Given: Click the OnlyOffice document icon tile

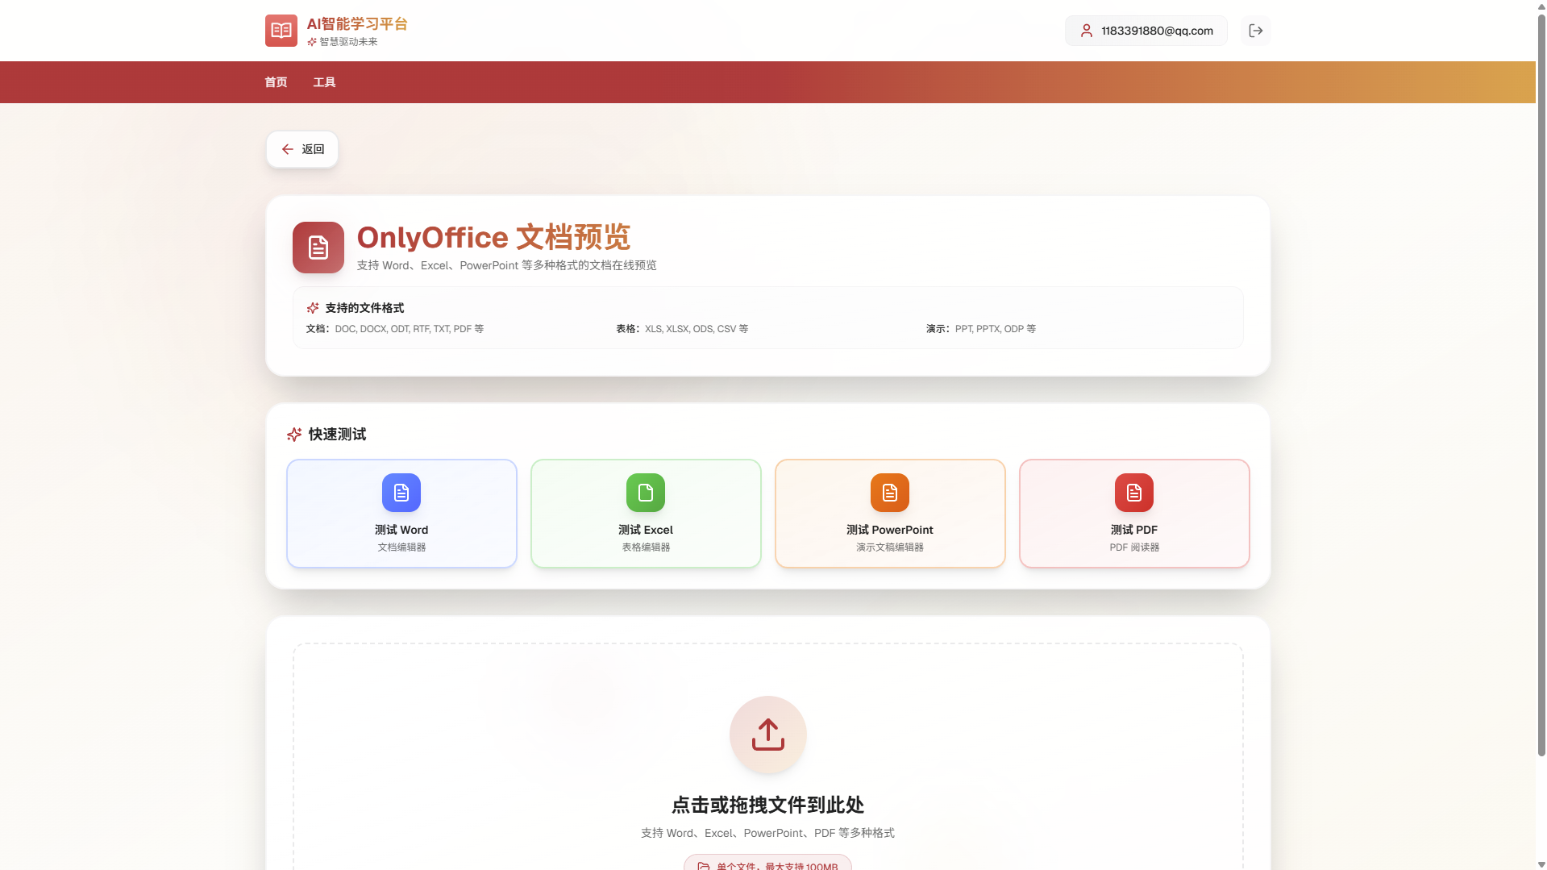Looking at the screenshot, I should pyautogui.click(x=318, y=248).
